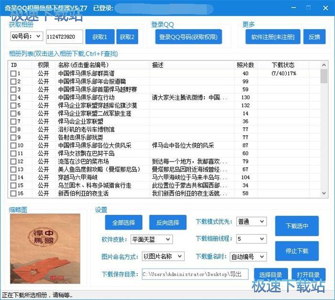Select album 流落在沙巴的菜市场
This screenshot has height=300, width=335.
pyautogui.click(x=84, y=162)
